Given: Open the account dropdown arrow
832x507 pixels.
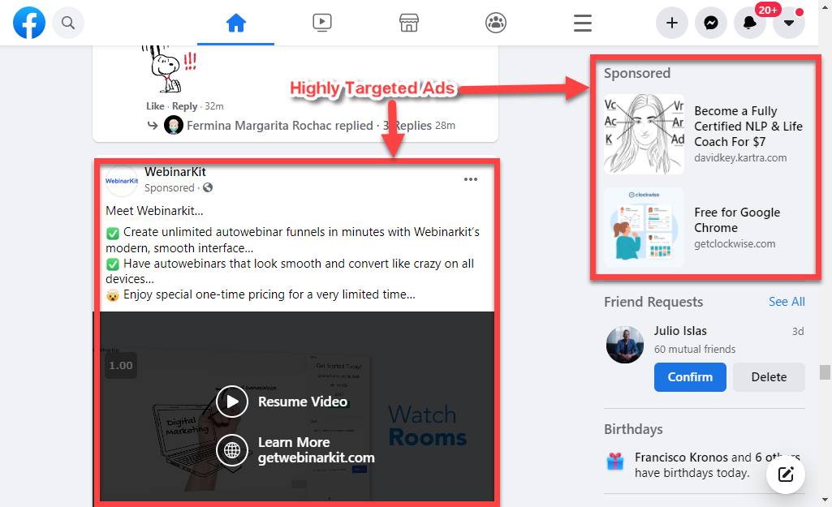Looking at the screenshot, I should [789, 23].
